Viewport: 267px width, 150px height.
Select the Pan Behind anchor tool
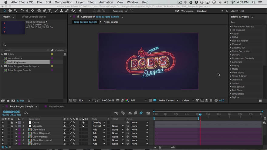click(x=32, y=11)
